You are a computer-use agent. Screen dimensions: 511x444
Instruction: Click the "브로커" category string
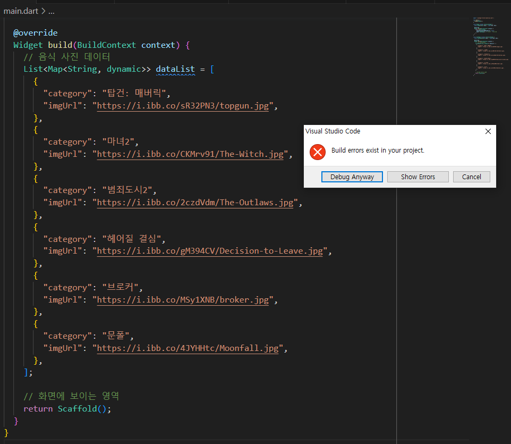[x=120, y=287]
